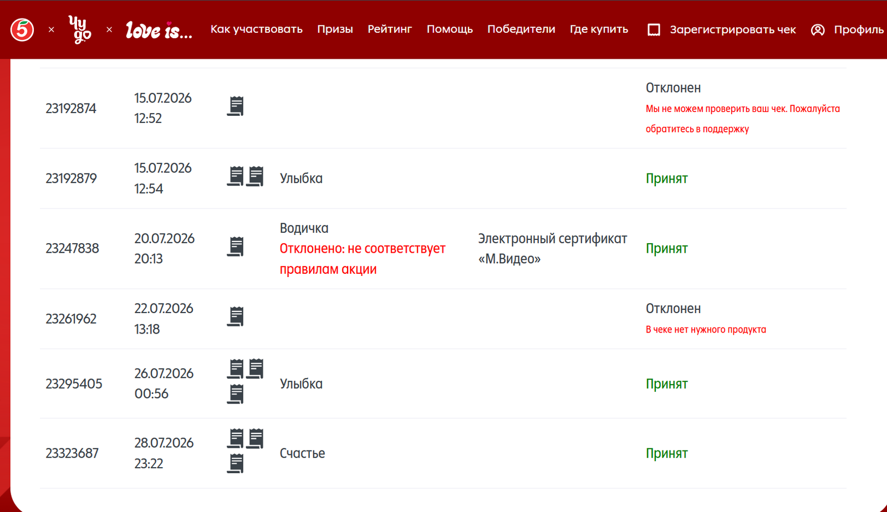
Task: View receipt icon for check 23261962
Action: (236, 316)
